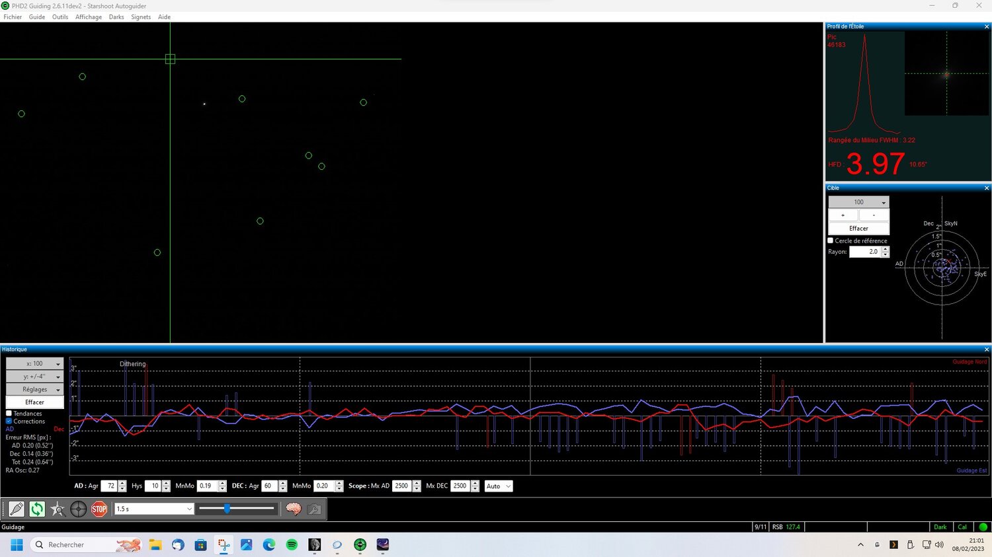This screenshot has height=557, width=992.
Task: Click the gamma slider handle
Action: [227, 509]
